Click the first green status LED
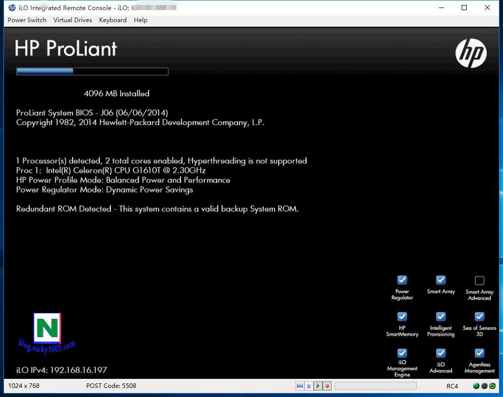Image resolution: width=503 pixels, height=397 pixels. point(476,386)
